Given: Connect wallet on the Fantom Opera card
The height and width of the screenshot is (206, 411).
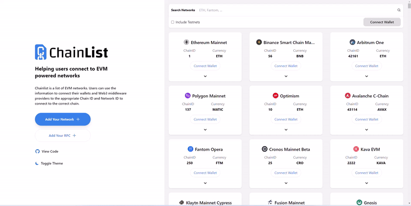Looking at the screenshot, I should 205,173.
